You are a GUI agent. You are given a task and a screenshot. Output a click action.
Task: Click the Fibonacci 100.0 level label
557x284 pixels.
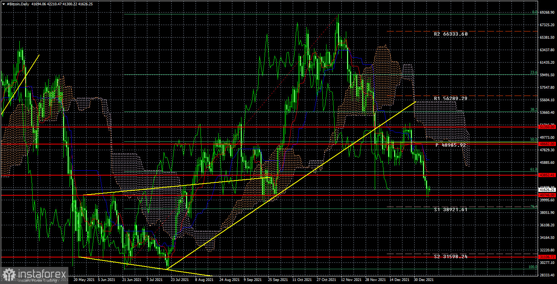[533, 267]
